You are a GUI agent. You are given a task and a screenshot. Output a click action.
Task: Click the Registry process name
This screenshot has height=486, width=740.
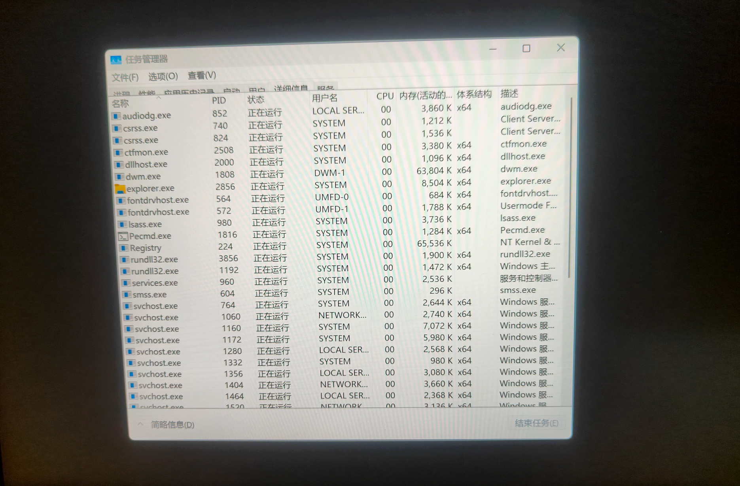click(x=146, y=248)
